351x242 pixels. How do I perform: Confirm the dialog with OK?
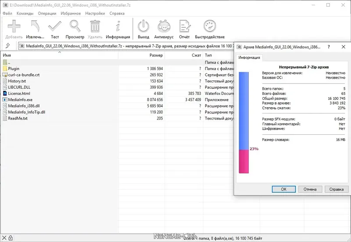coord(283,189)
